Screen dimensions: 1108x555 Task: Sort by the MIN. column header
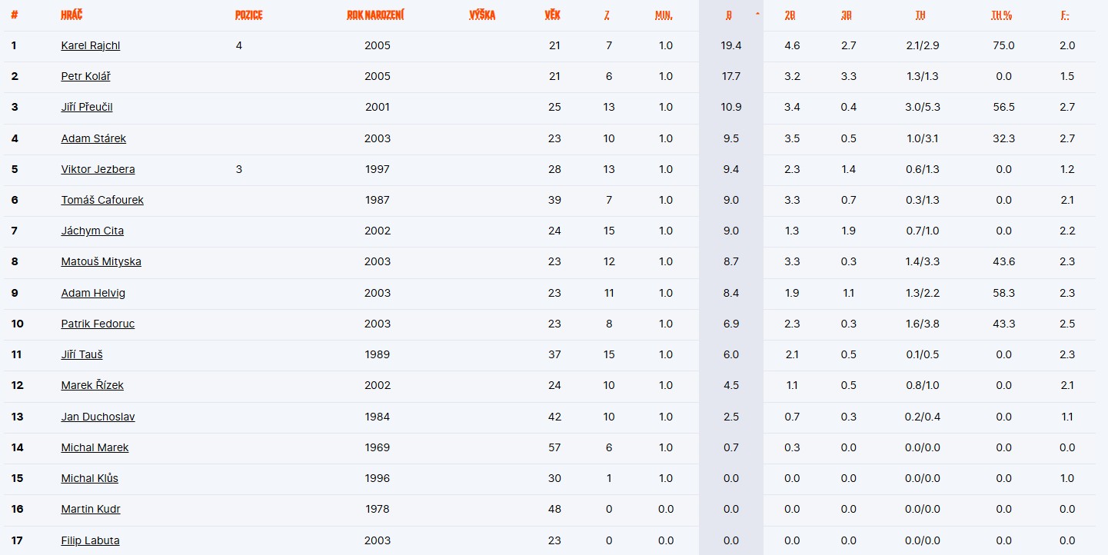(664, 15)
